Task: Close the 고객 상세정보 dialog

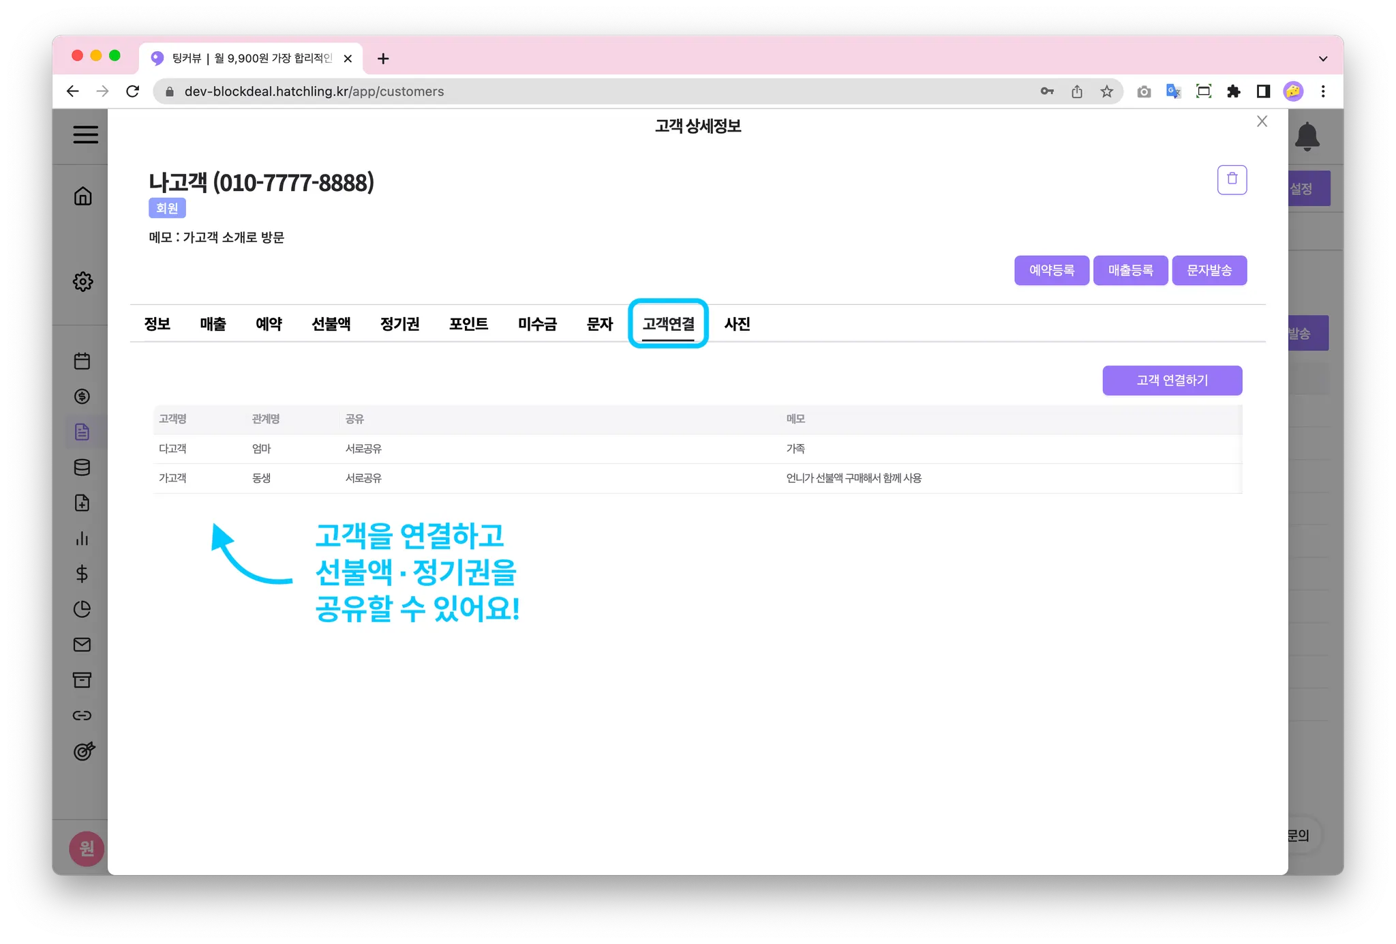Action: pyautogui.click(x=1262, y=121)
